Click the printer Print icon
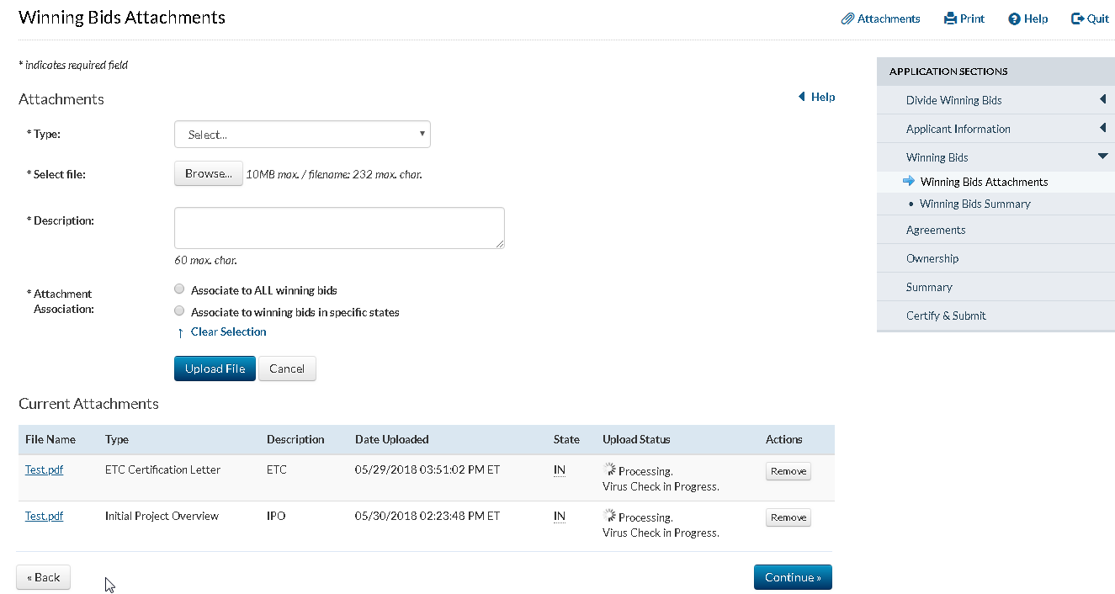Image resolution: width=1115 pixels, height=594 pixels. point(950,19)
